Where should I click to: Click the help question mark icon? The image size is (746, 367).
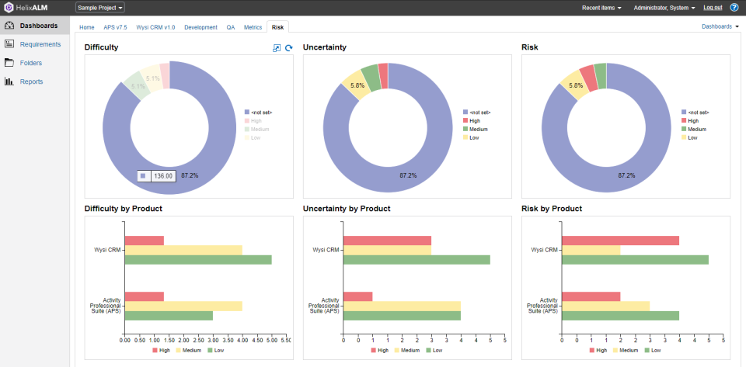point(734,8)
